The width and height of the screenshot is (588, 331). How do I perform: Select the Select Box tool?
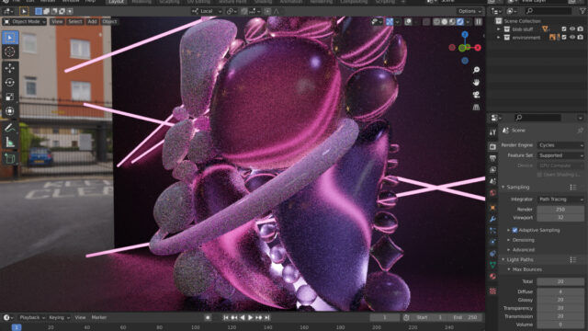[x=10, y=38]
